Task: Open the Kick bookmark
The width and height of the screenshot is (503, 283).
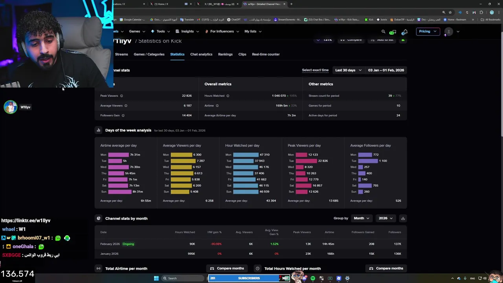Action: (x=369, y=20)
